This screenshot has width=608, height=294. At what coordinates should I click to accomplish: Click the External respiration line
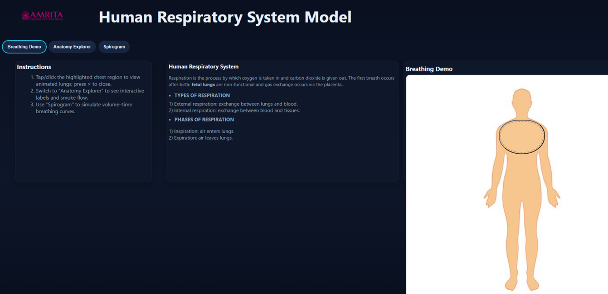[x=233, y=104]
